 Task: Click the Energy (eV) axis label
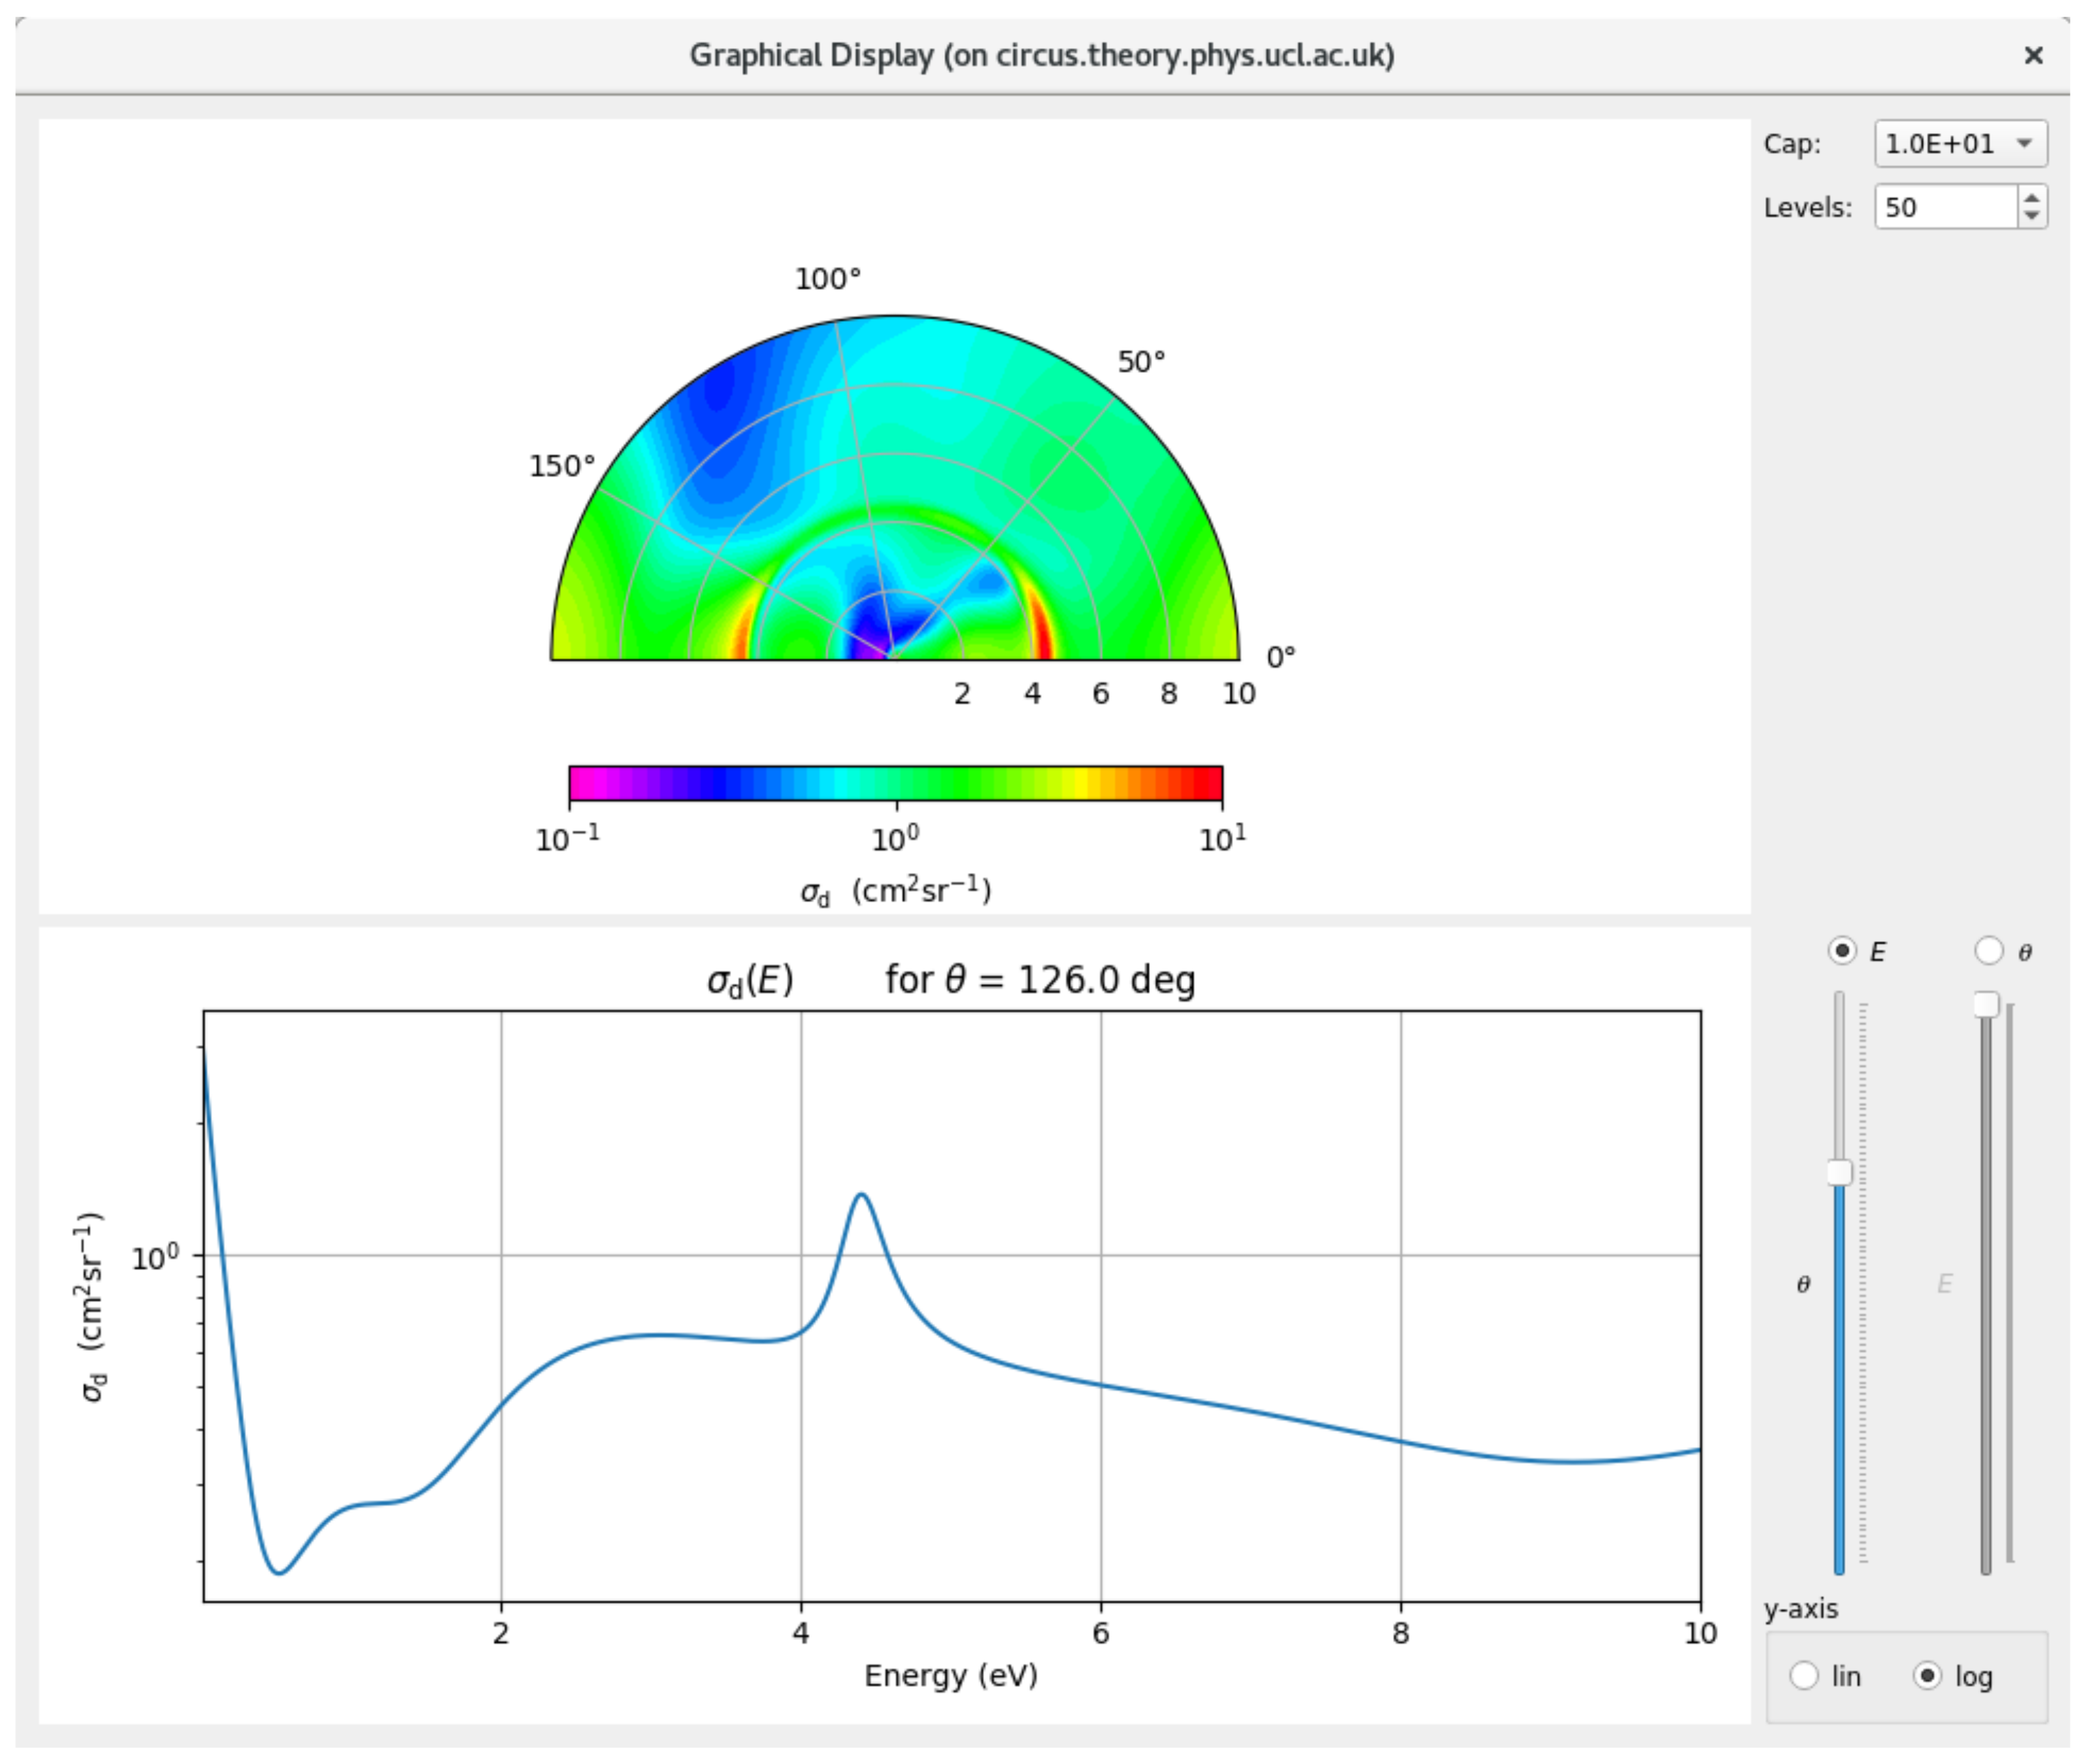[951, 1675]
